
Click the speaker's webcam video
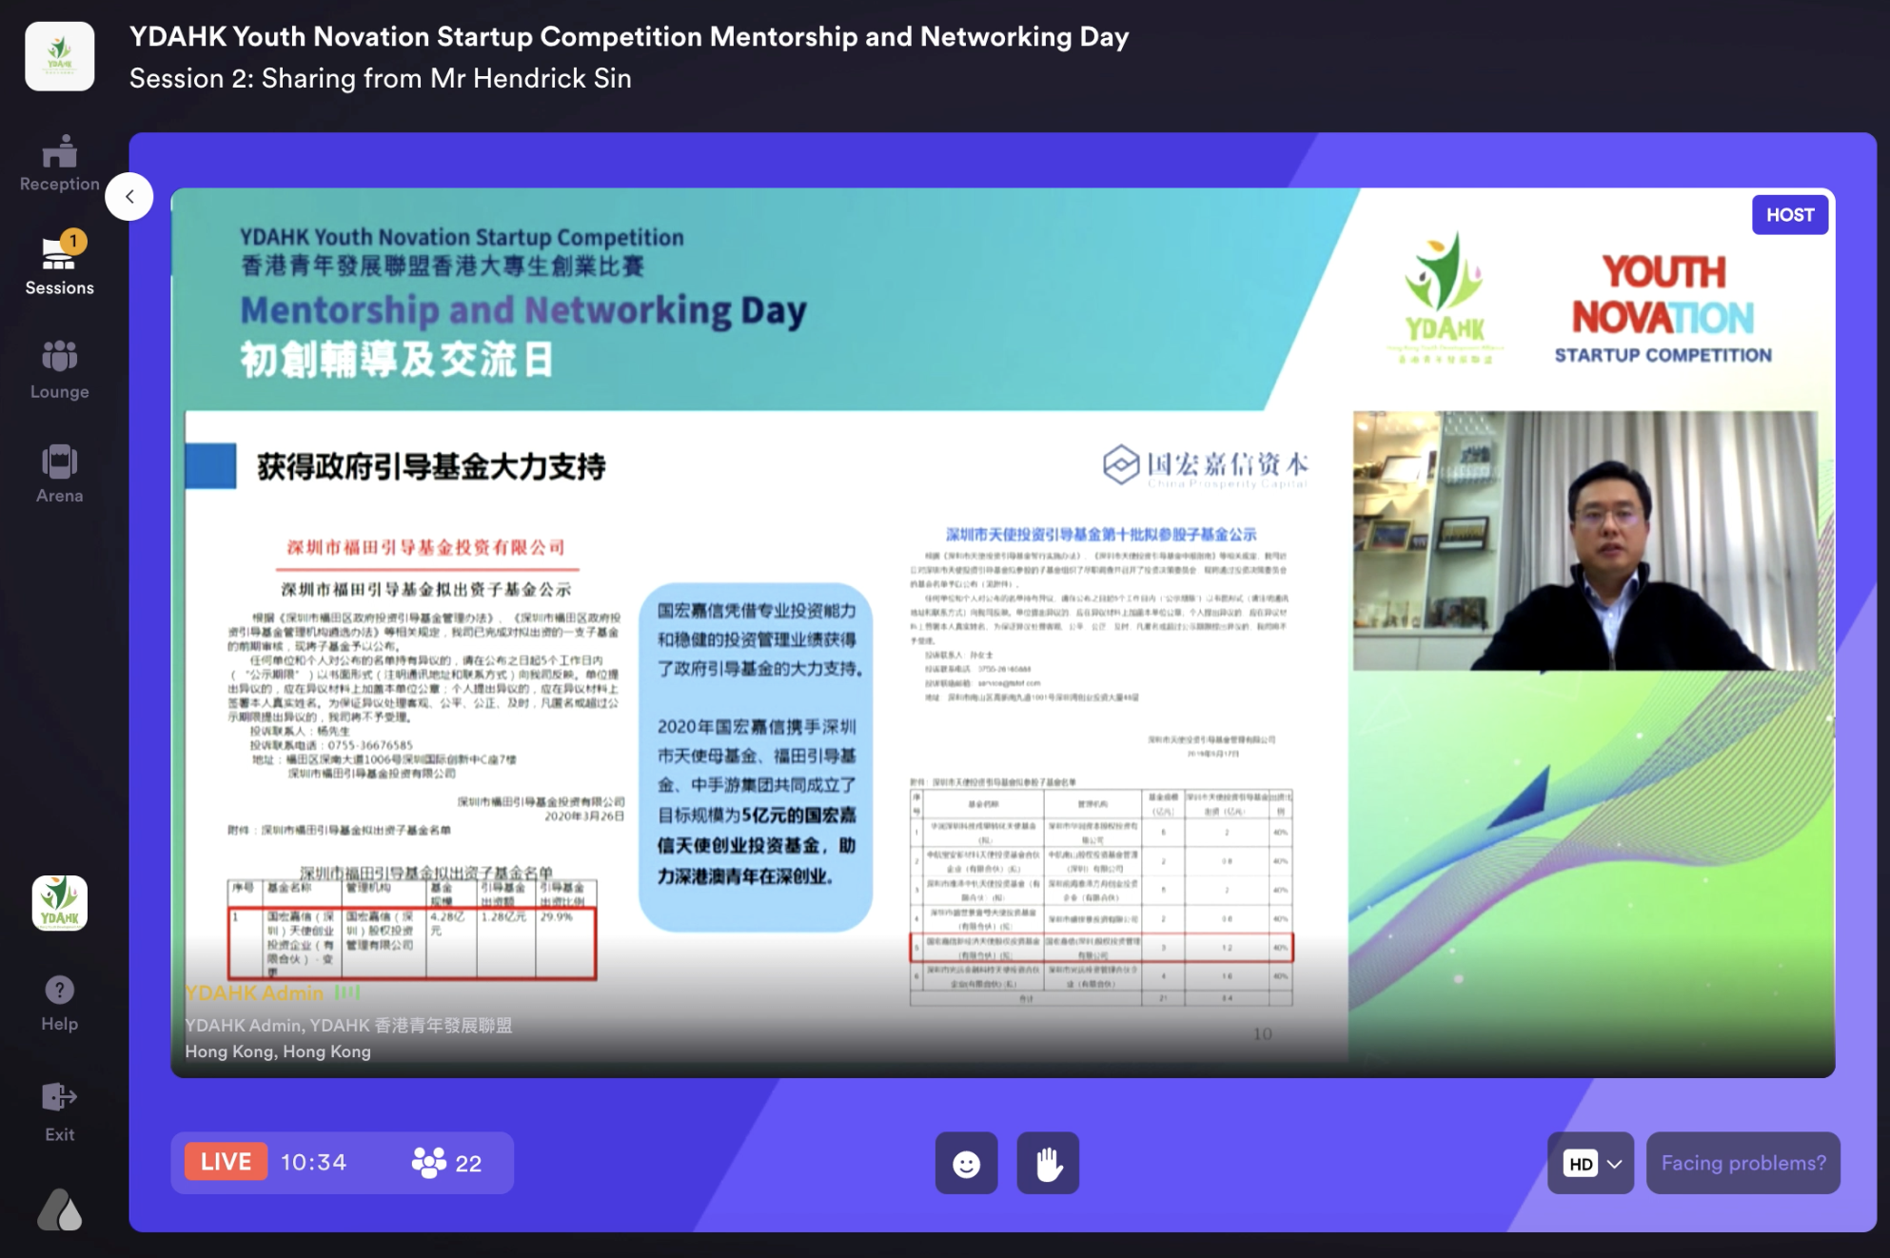[x=1585, y=541]
